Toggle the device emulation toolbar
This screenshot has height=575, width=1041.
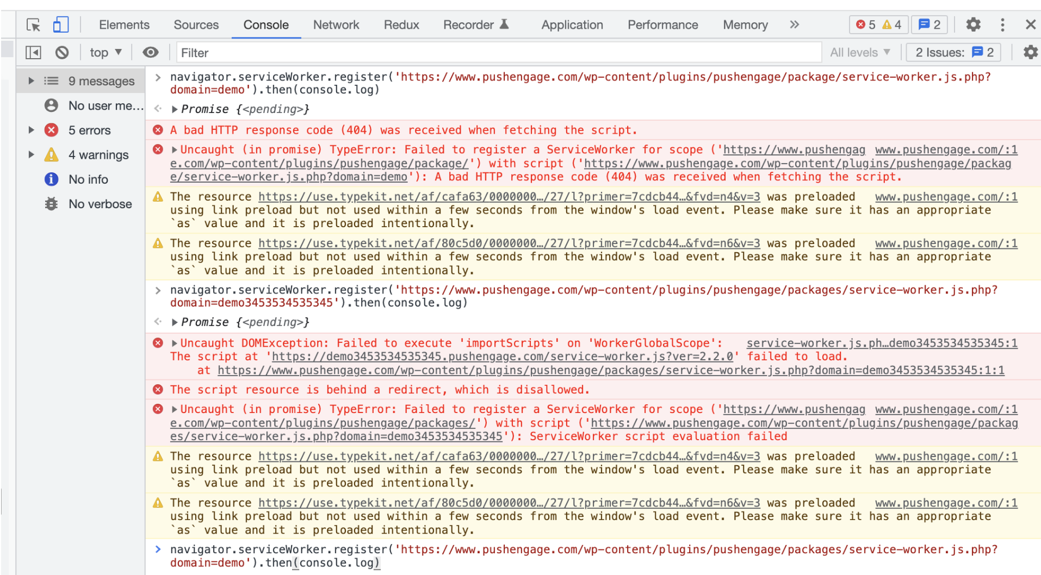(60, 24)
